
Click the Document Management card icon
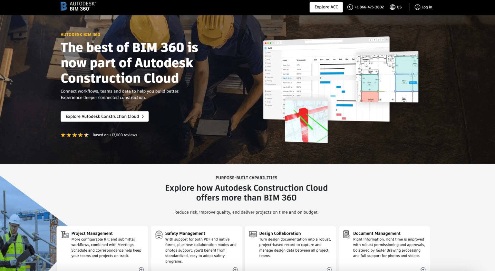[x=347, y=234]
